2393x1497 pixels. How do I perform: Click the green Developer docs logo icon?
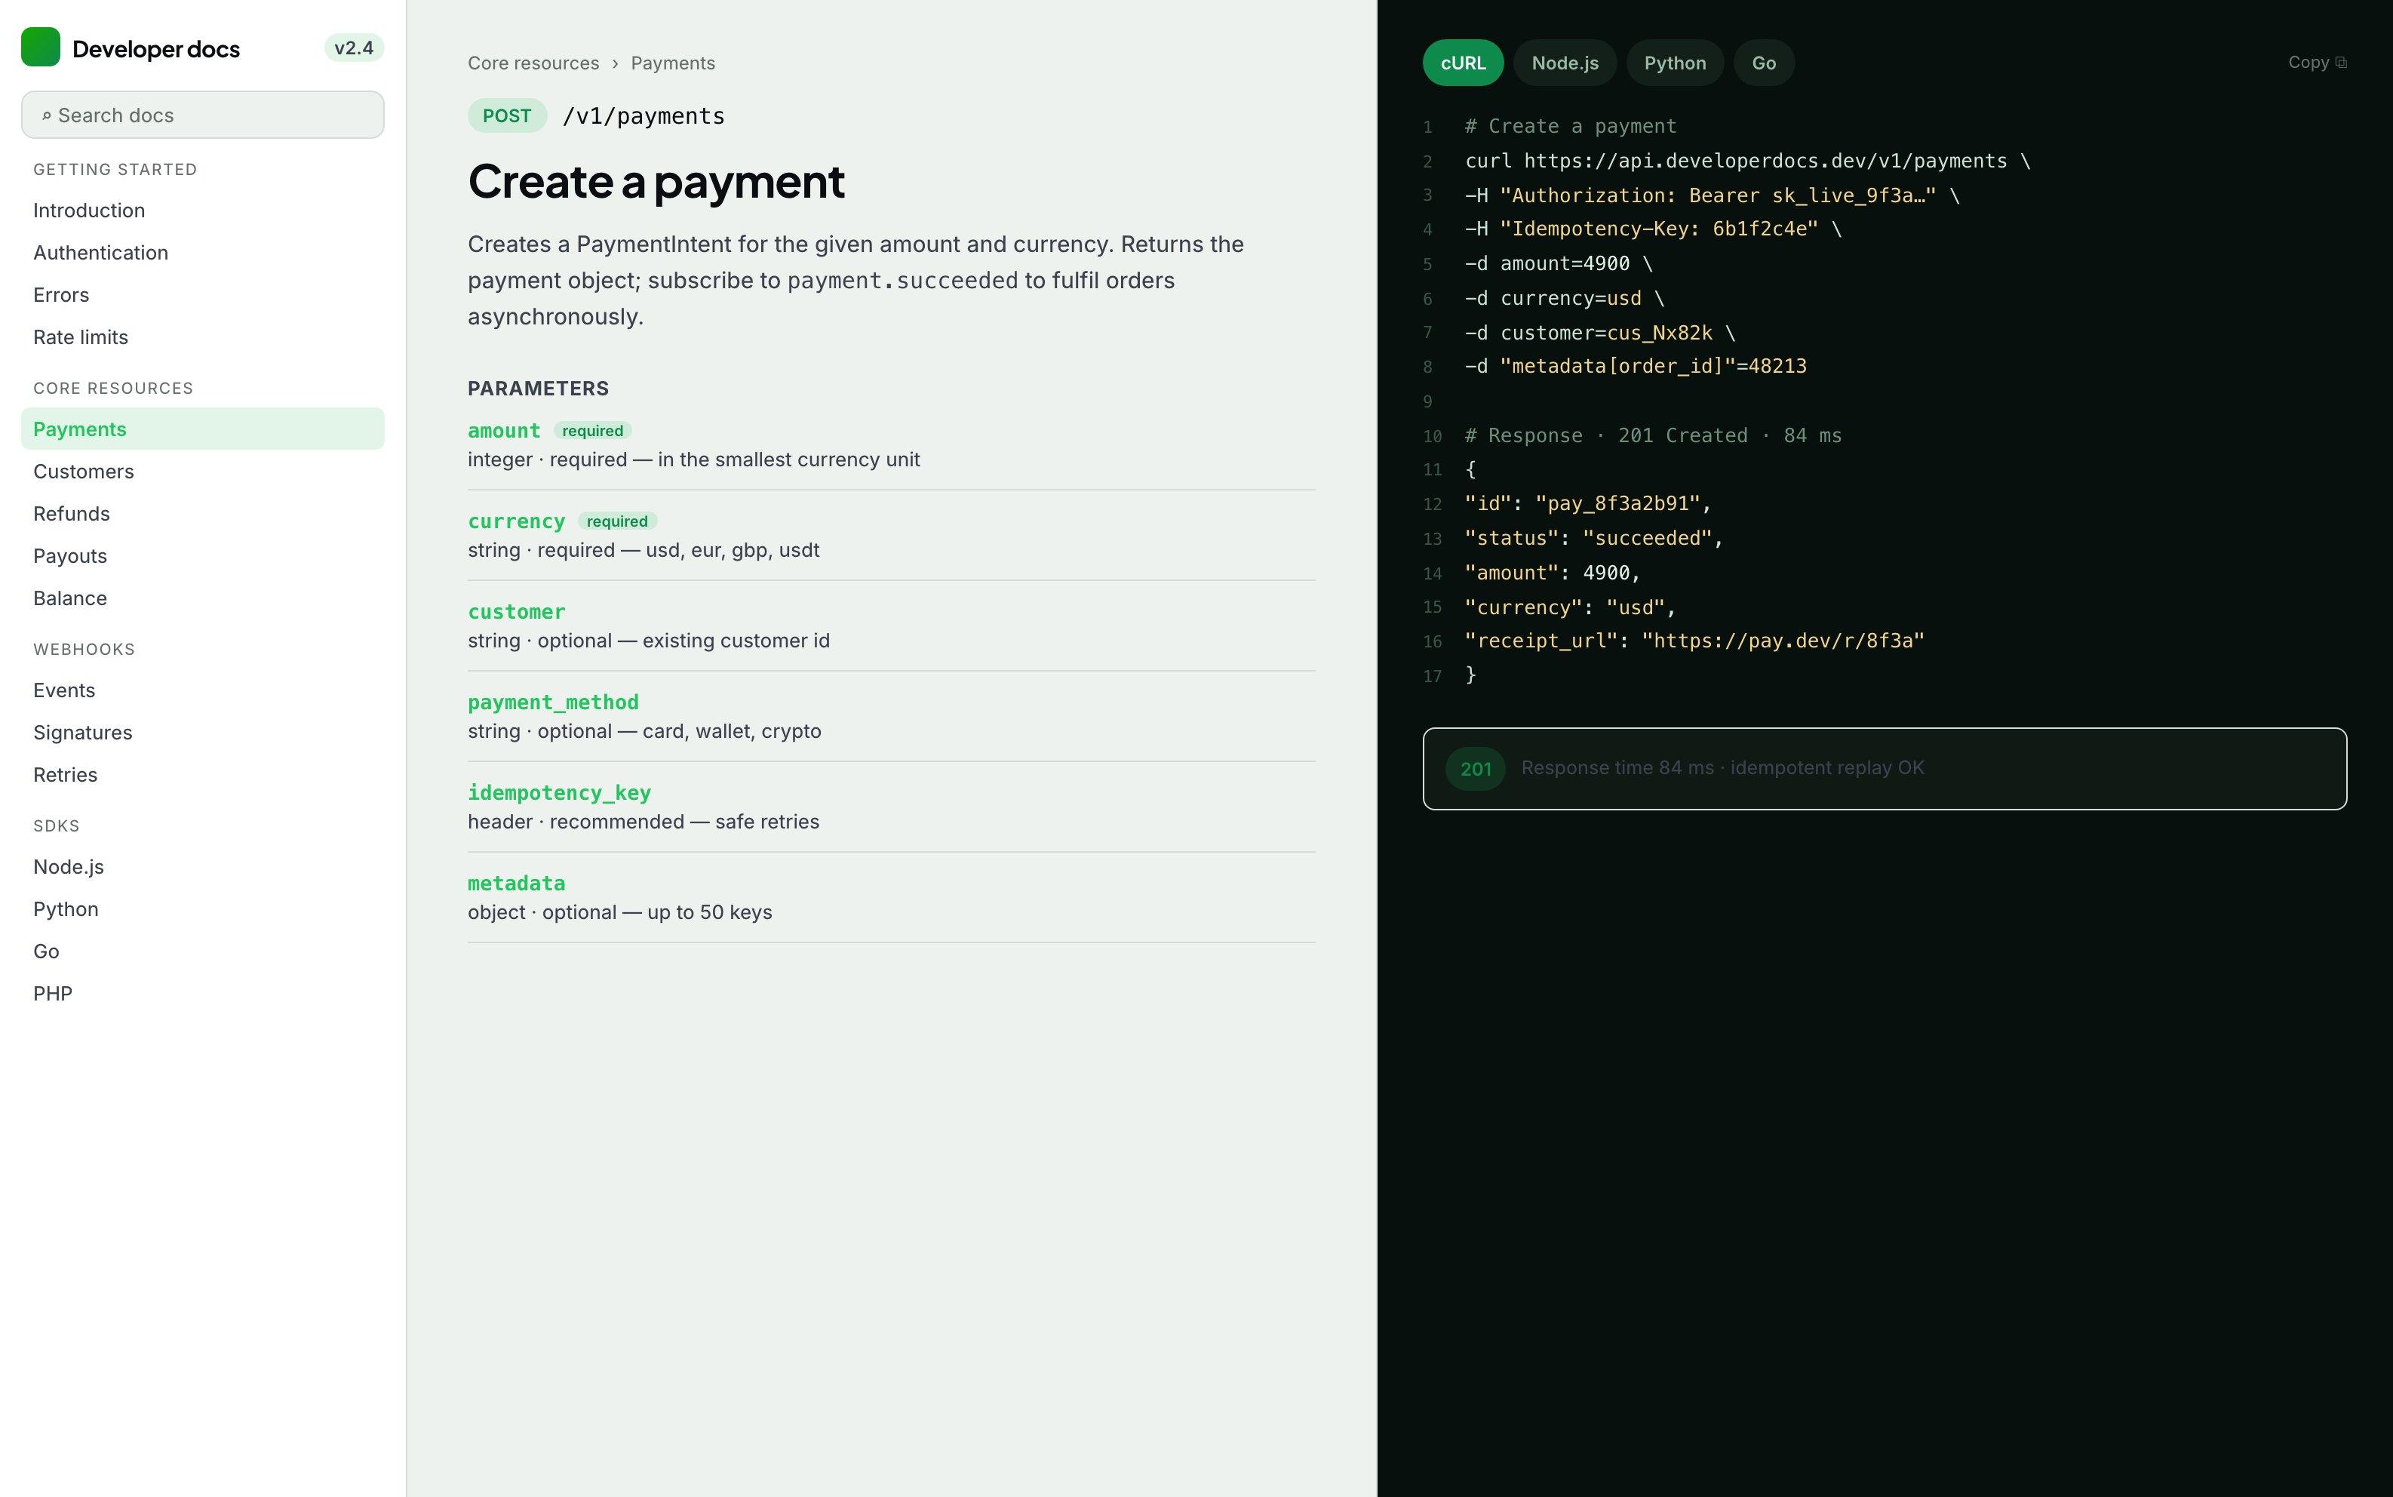click(41, 48)
